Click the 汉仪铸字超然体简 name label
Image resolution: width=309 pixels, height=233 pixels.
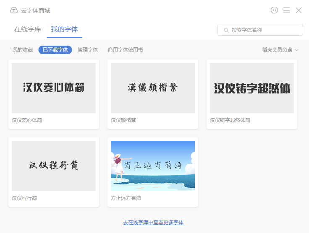pyautogui.click(x=230, y=120)
